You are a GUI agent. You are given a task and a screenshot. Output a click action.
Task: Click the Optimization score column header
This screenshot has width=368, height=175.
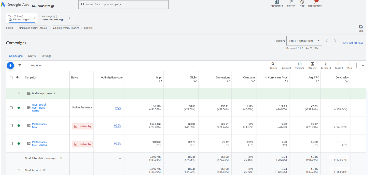click(x=112, y=77)
